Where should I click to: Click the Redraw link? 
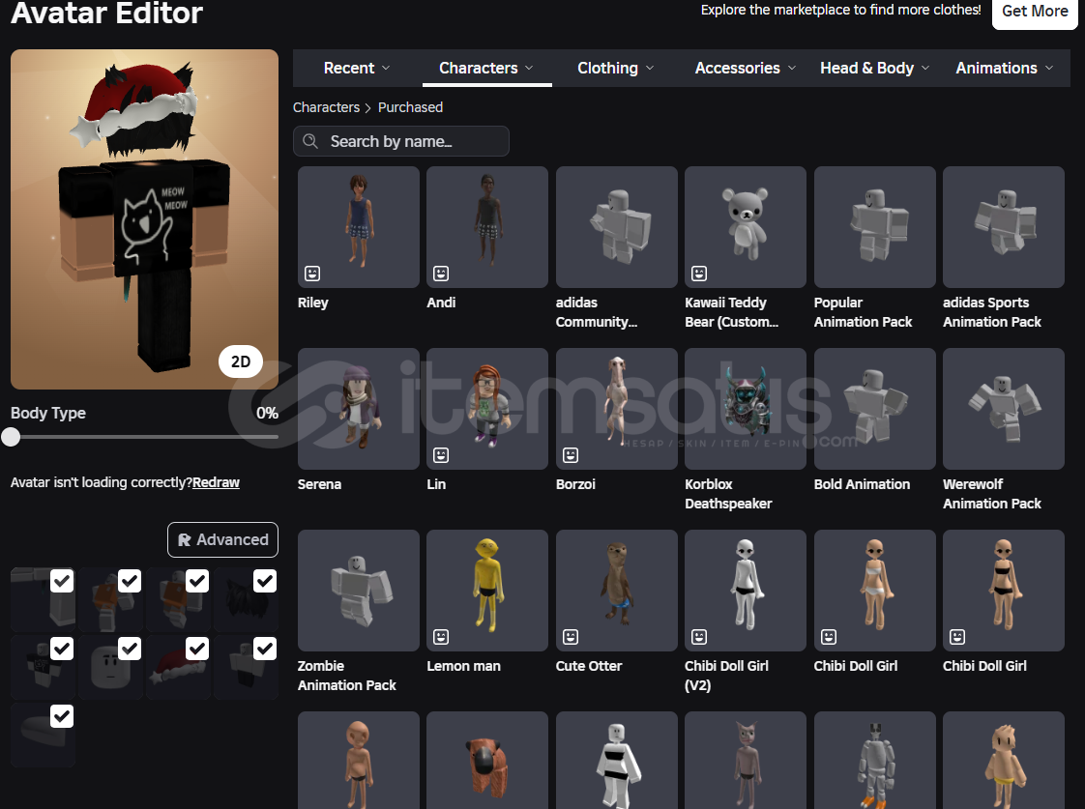coord(216,482)
